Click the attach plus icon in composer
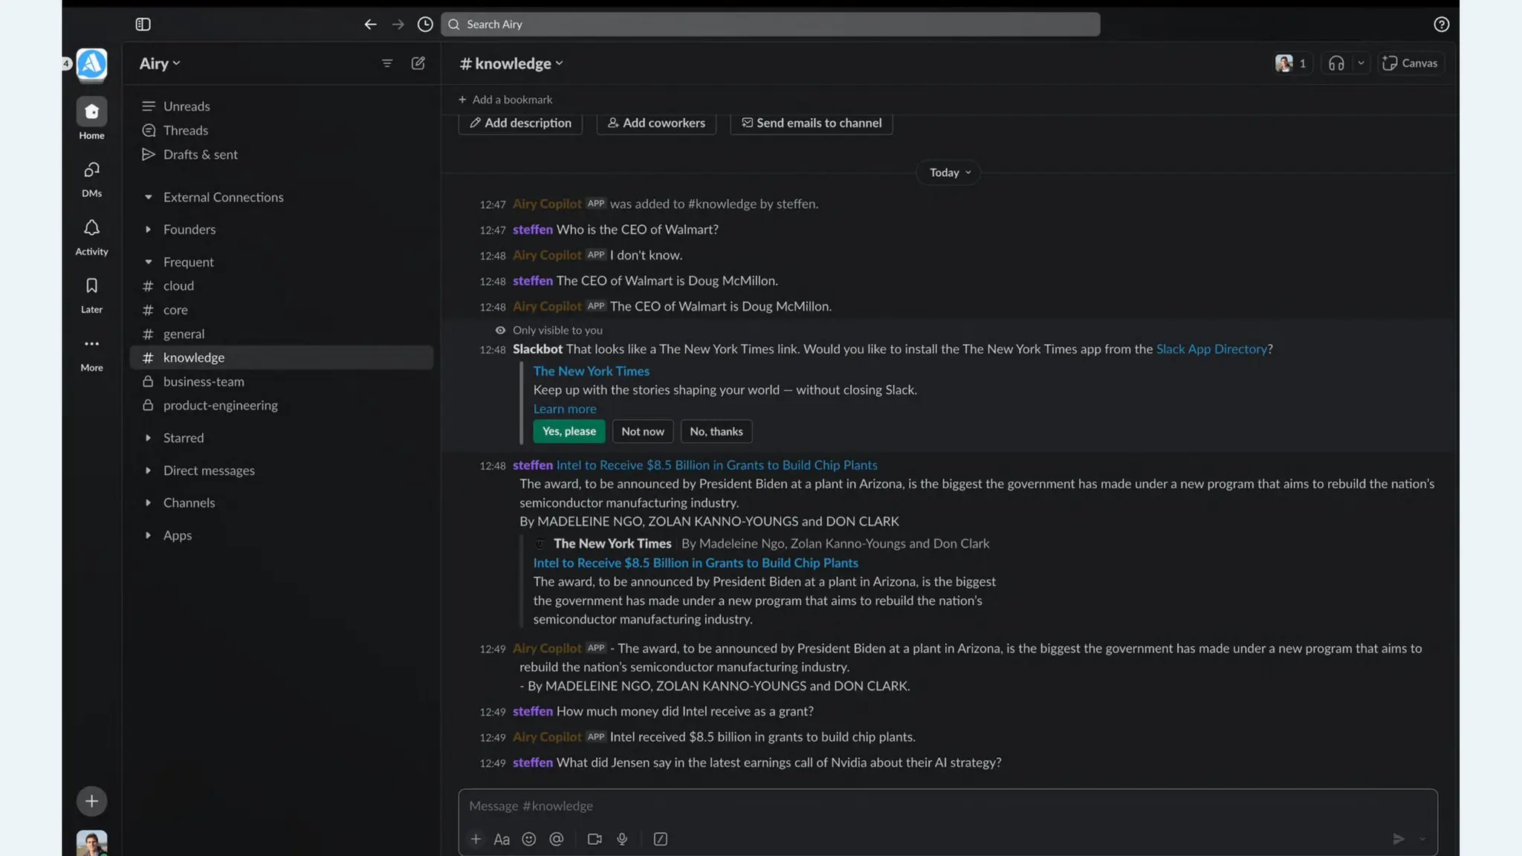Image resolution: width=1522 pixels, height=856 pixels. 476,839
